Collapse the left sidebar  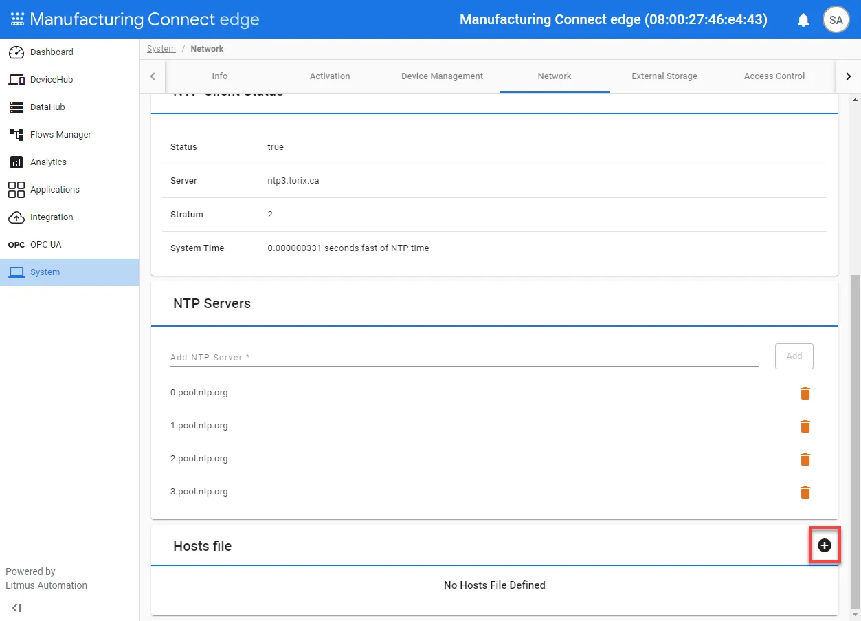tap(17, 608)
